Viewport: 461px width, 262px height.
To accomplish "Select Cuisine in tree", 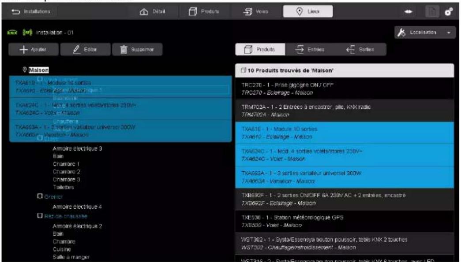I will click(x=62, y=249).
